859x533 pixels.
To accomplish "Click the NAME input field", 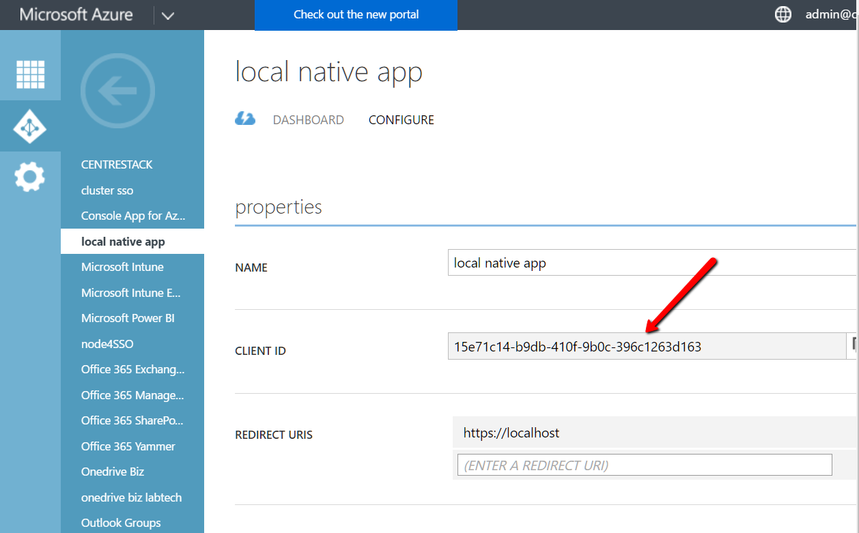I will pos(653,263).
